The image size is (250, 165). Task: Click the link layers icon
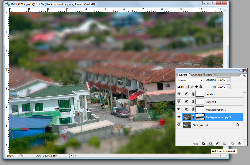point(196,144)
